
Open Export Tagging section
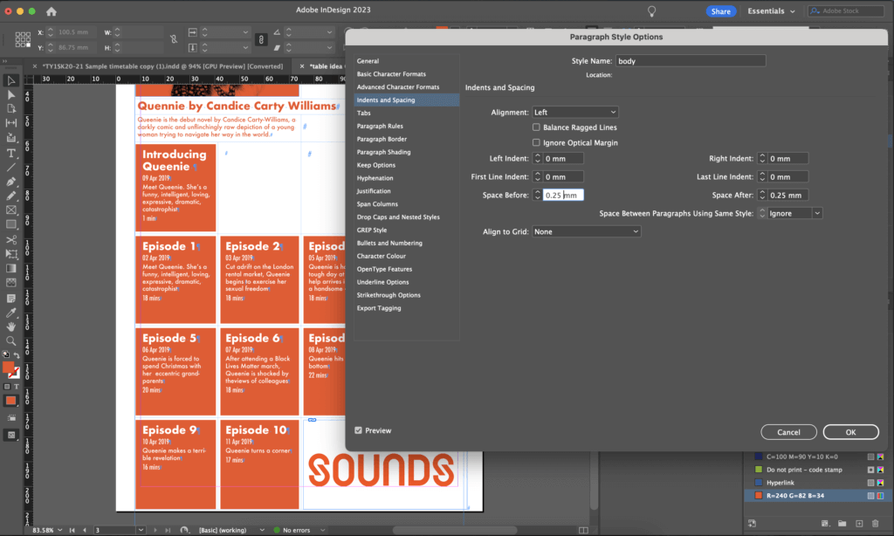pos(379,308)
